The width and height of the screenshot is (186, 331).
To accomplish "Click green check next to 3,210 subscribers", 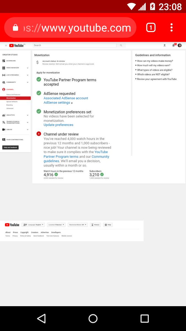I will point(102,175).
